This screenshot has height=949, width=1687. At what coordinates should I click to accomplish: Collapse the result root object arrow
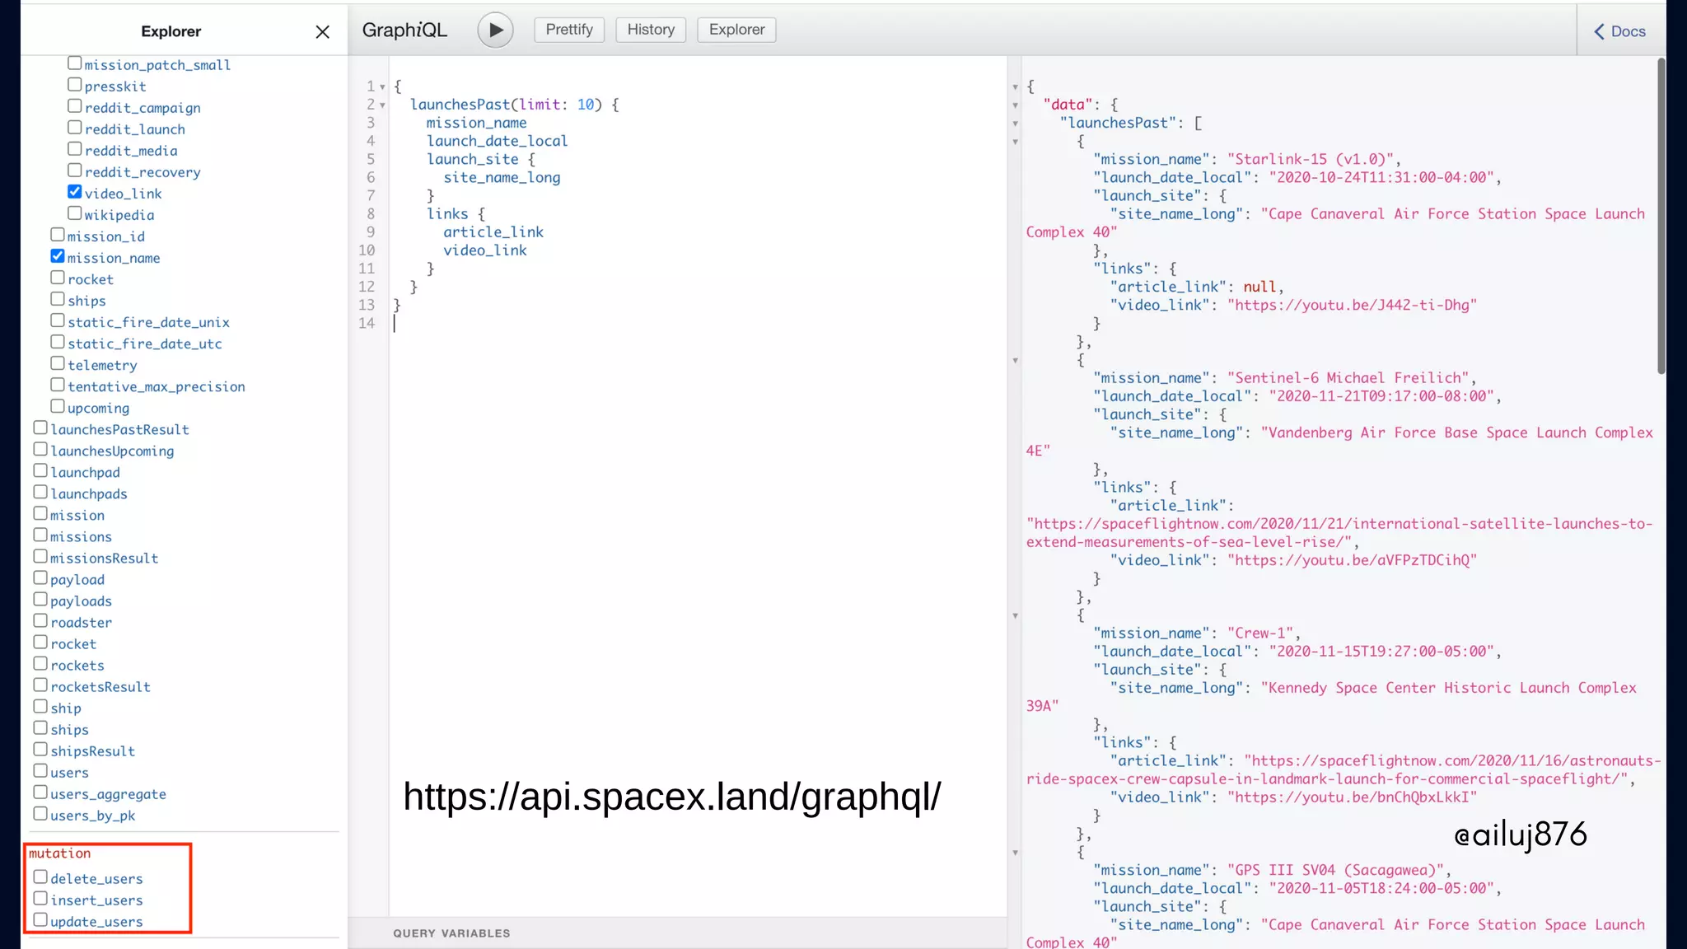1015,87
